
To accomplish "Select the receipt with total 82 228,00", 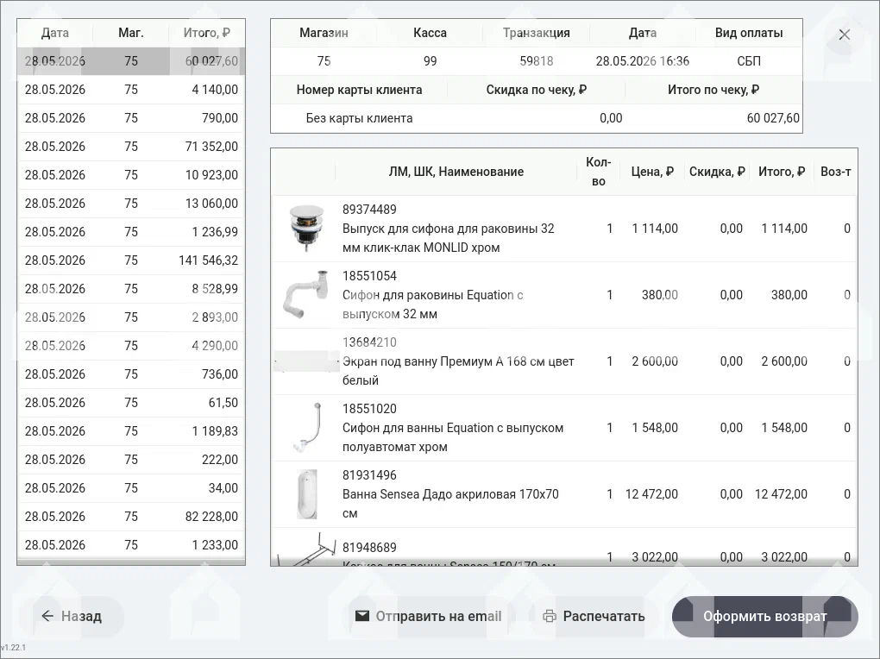I will tap(131, 517).
